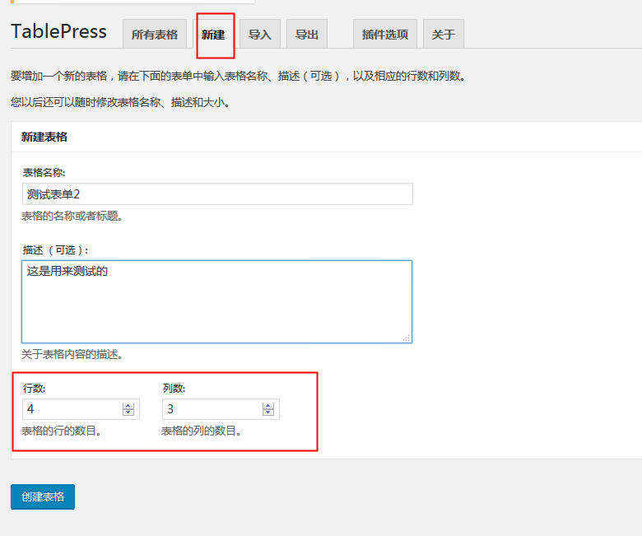This screenshot has width=642, height=536.
Task: Increase 行数 with up arrow
Action: click(128, 406)
